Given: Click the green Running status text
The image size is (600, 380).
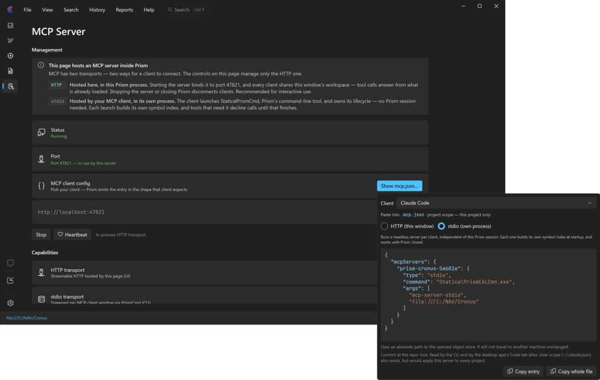Looking at the screenshot, I should 58,136.
